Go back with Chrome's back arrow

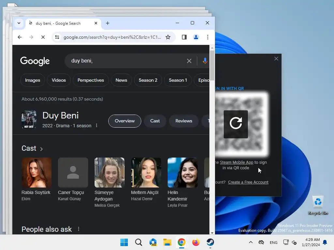point(20,37)
